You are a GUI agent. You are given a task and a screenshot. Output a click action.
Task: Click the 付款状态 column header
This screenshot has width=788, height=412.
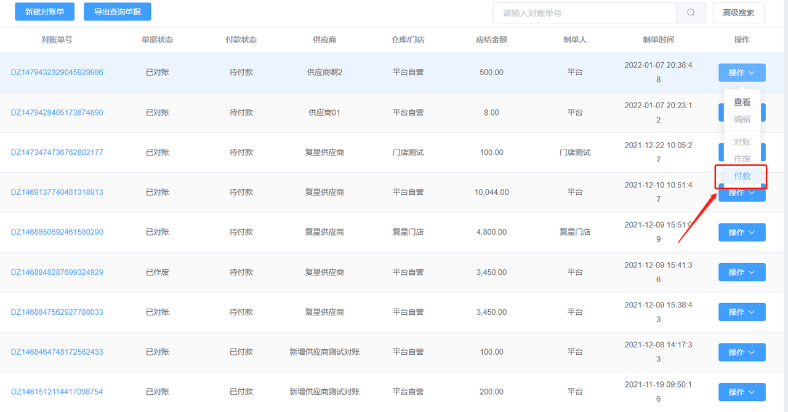pos(241,40)
